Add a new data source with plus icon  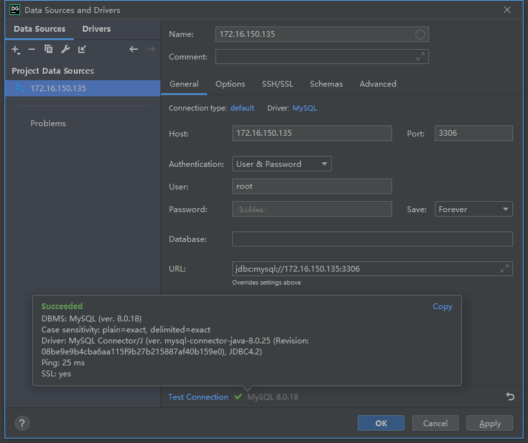click(16, 50)
